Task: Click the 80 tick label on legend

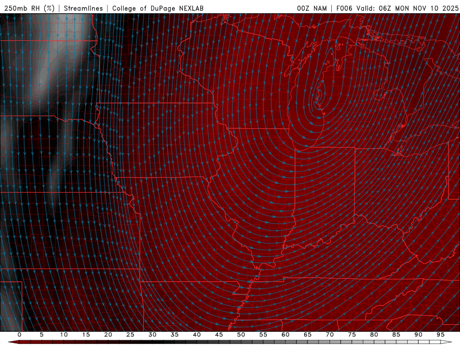Action: pyautogui.click(x=374, y=335)
